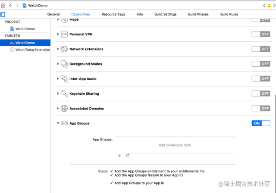
Task: Open the Build Phases tab
Action: 198,14
